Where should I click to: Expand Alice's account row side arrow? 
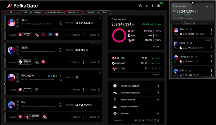tap(5, 29)
